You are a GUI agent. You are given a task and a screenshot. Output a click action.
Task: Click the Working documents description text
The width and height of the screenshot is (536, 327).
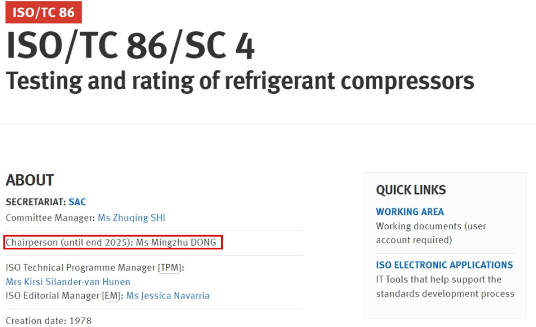click(x=430, y=233)
